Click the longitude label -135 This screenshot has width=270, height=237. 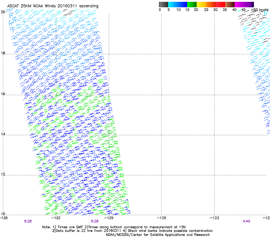click(x=4, y=218)
